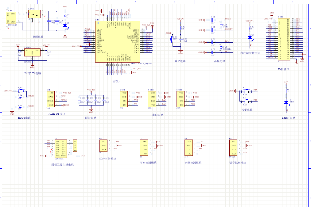The image size is (311, 207).
Task: Click the 晶振电路 section label
Action: [x=220, y=61]
